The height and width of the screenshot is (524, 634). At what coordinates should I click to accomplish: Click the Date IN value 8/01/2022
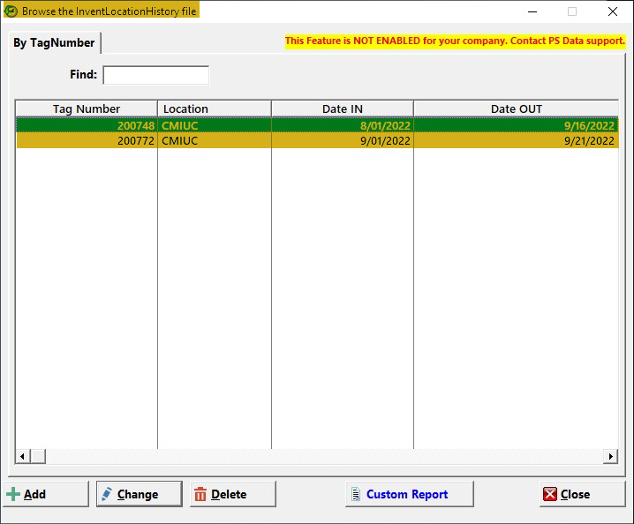343,125
